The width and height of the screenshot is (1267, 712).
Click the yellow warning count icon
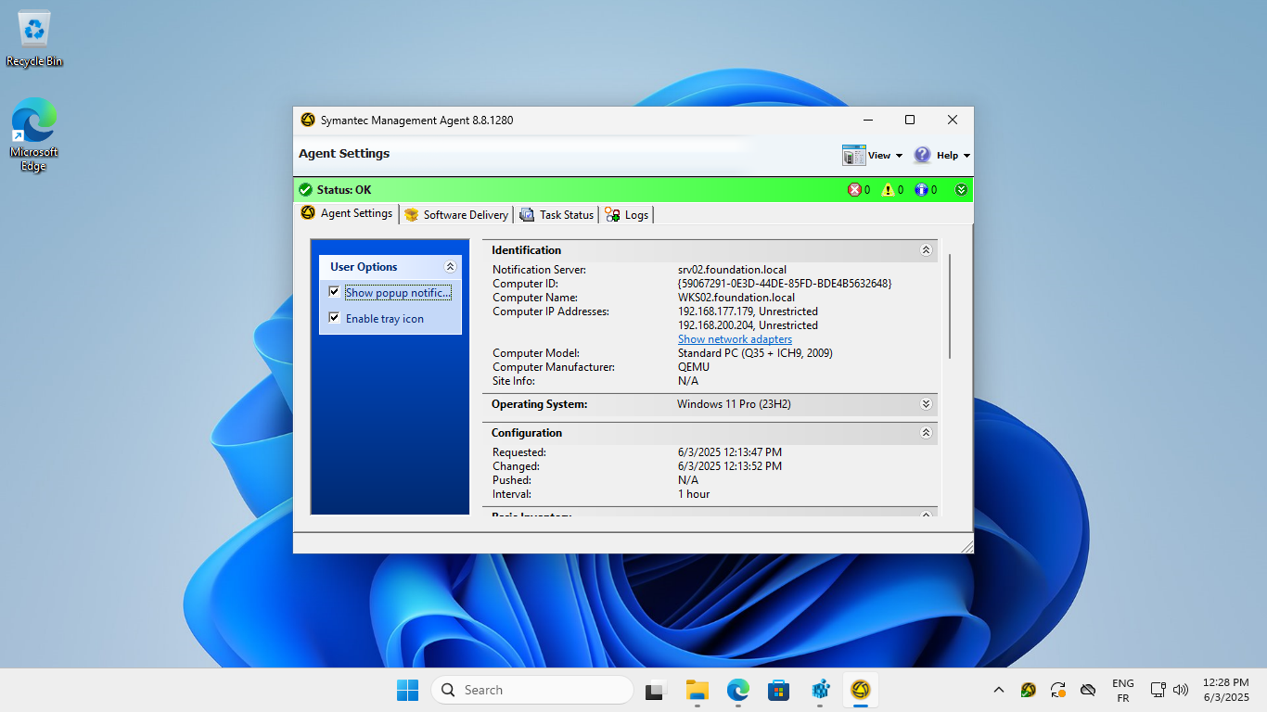tap(887, 190)
